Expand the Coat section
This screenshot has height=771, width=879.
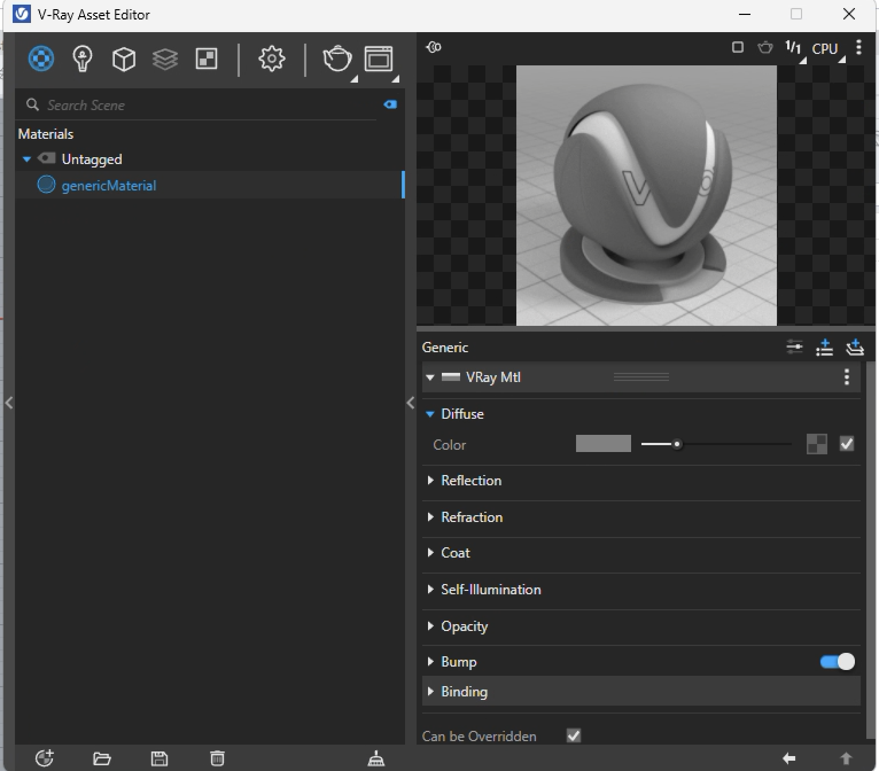[x=430, y=552]
